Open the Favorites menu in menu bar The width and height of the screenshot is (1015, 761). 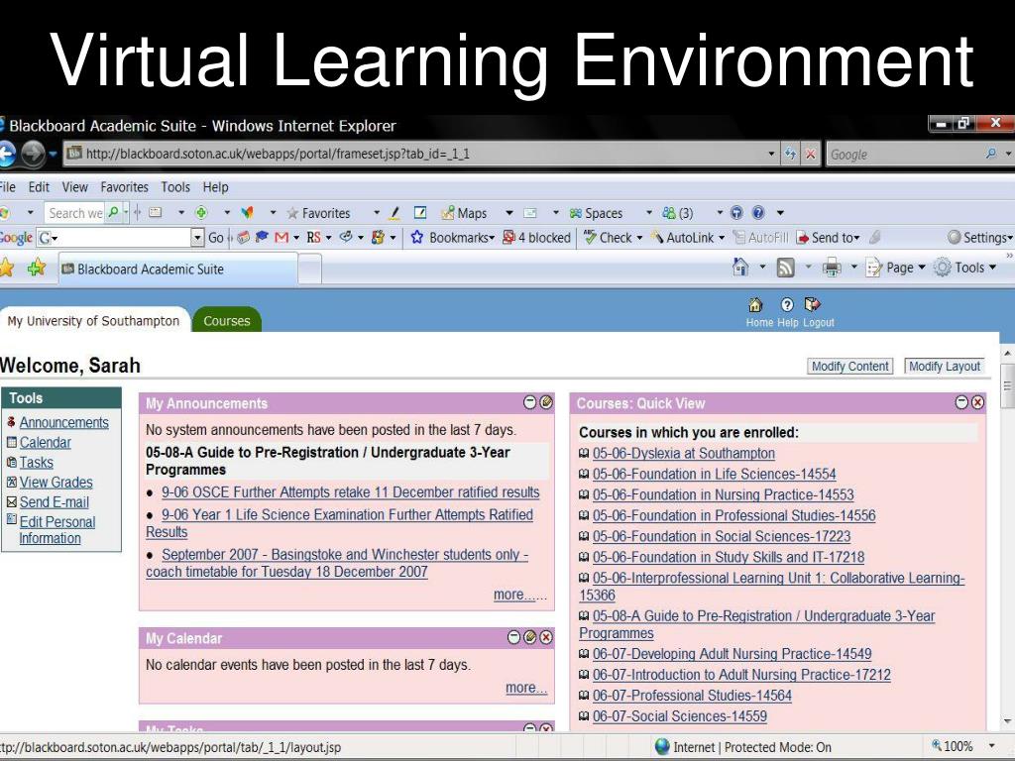pyautogui.click(x=124, y=187)
